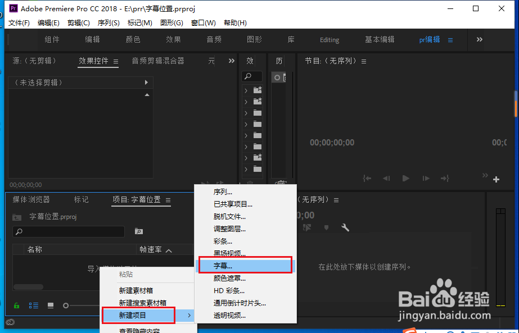Open the 项目: 字幕位置 panel menu icon
Screen dimensions: 519x333
168,200
